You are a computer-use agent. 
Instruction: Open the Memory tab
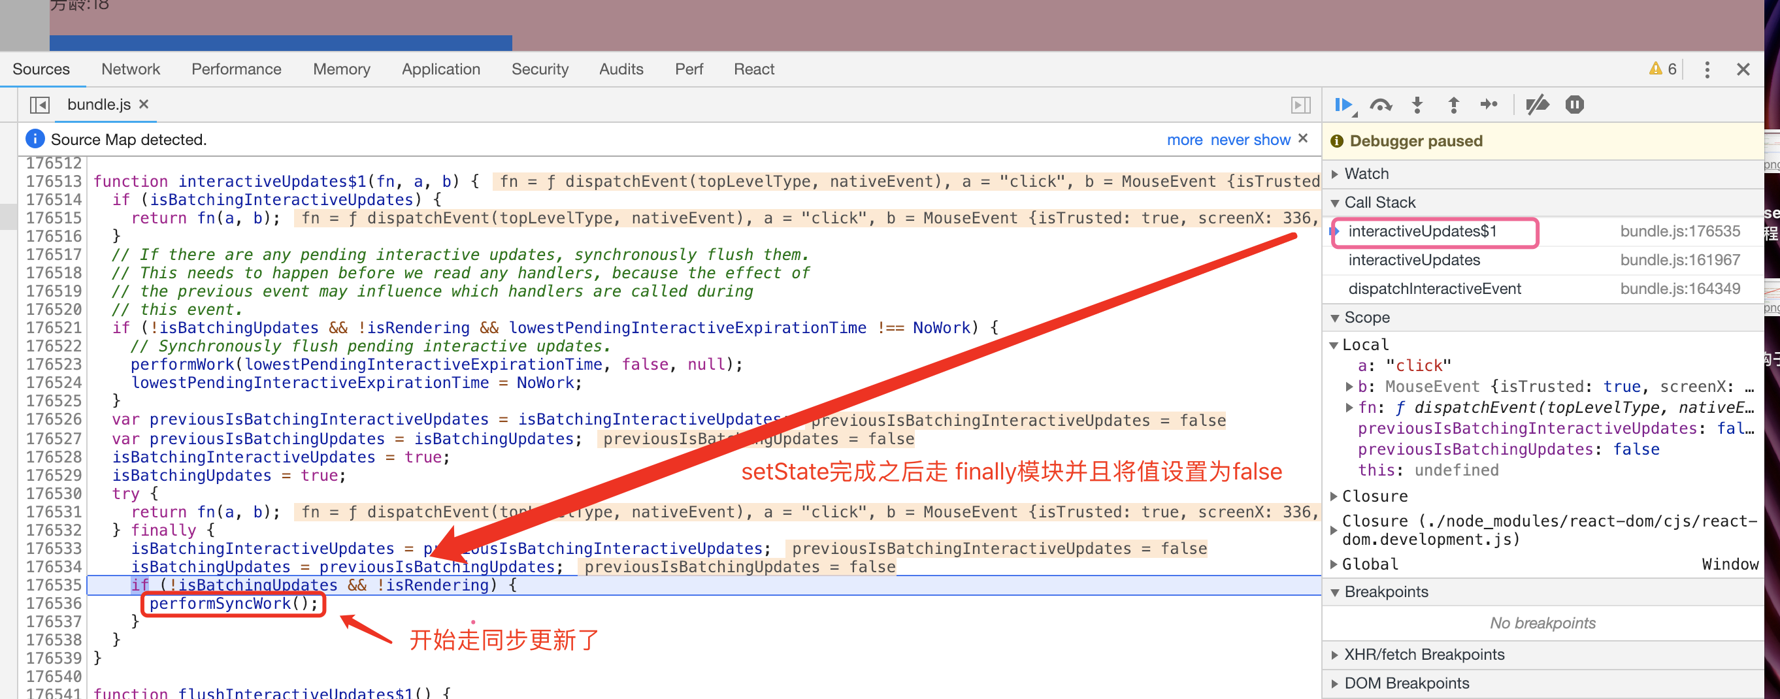pyautogui.click(x=341, y=69)
